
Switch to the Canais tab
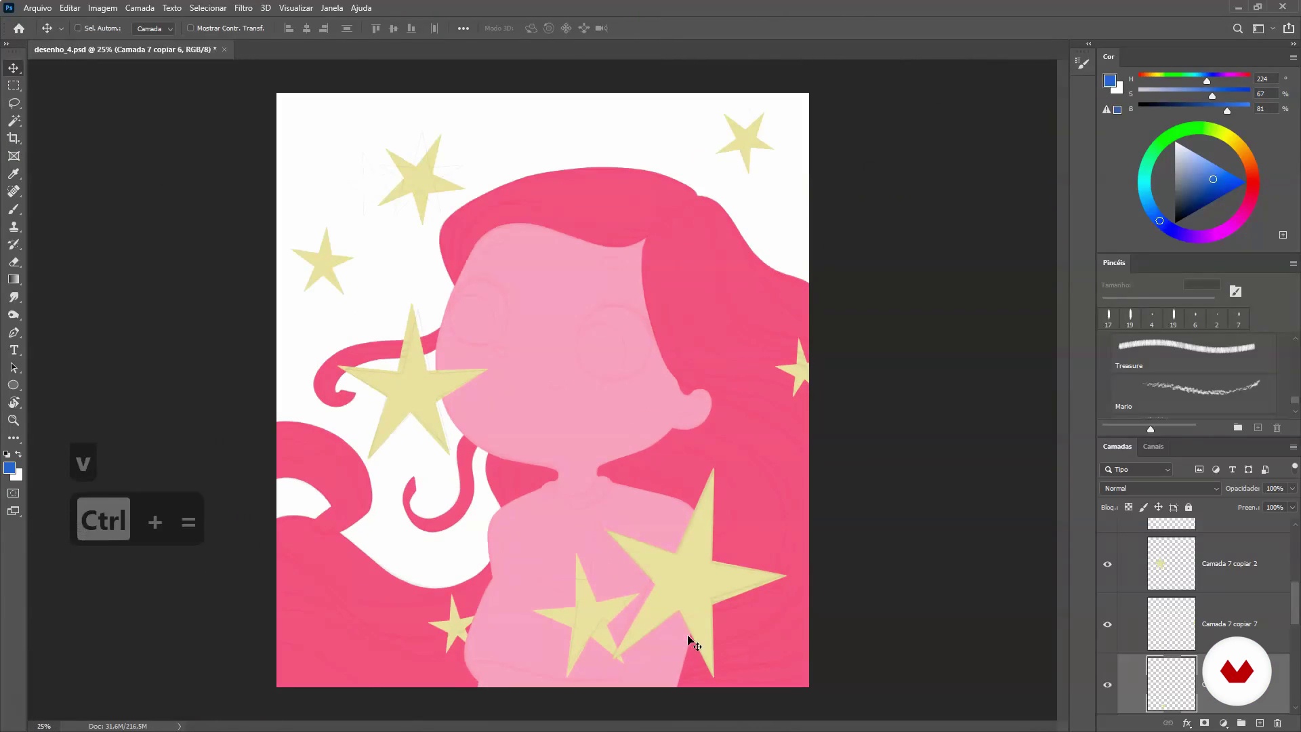point(1153,447)
